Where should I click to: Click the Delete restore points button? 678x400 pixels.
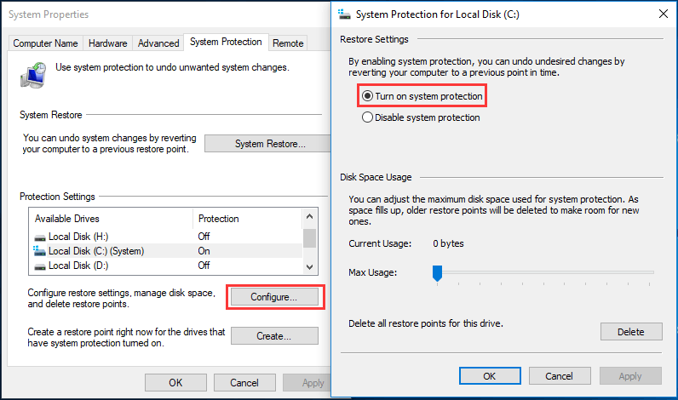(x=631, y=332)
